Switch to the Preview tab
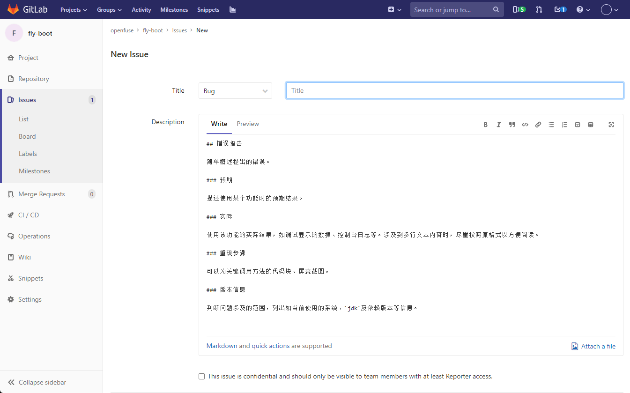 [248, 124]
